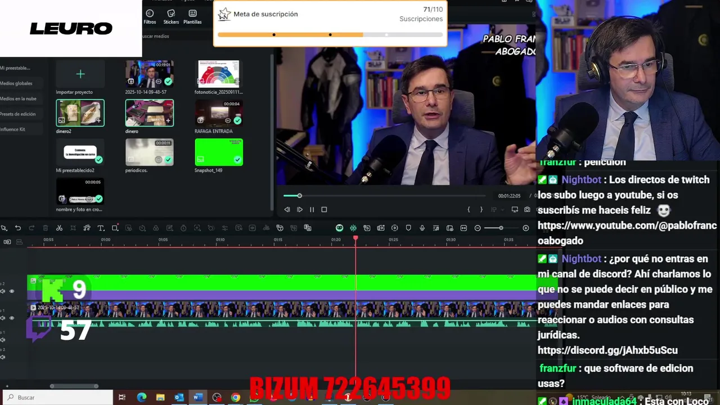Screen dimensions: 720x405
Task: Zoom in the timeline with plus
Action: click(526, 228)
